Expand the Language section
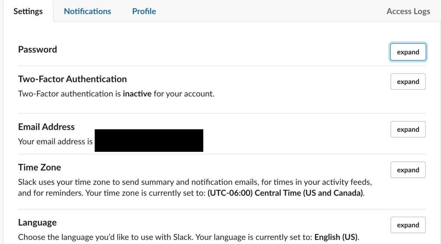 pos(408,225)
